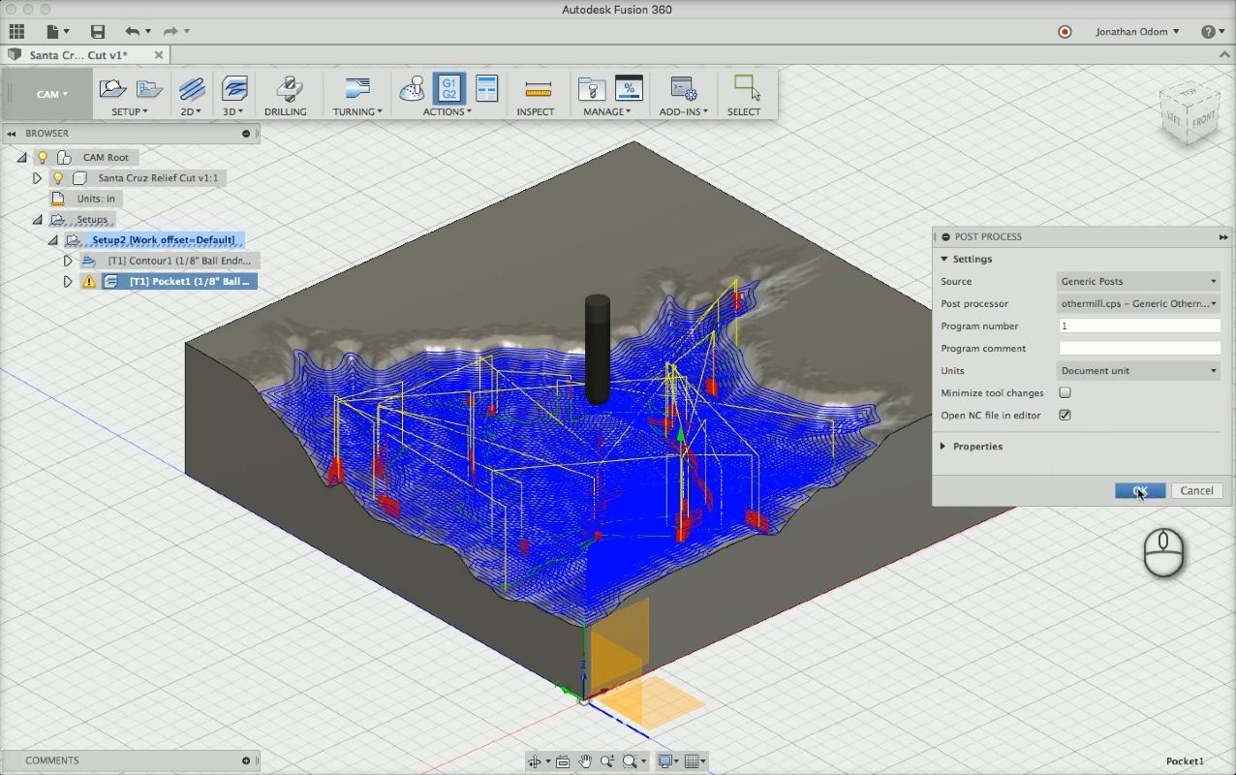The image size is (1236, 775).
Task: Click the ViewCube navigation cube
Action: (x=1189, y=112)
